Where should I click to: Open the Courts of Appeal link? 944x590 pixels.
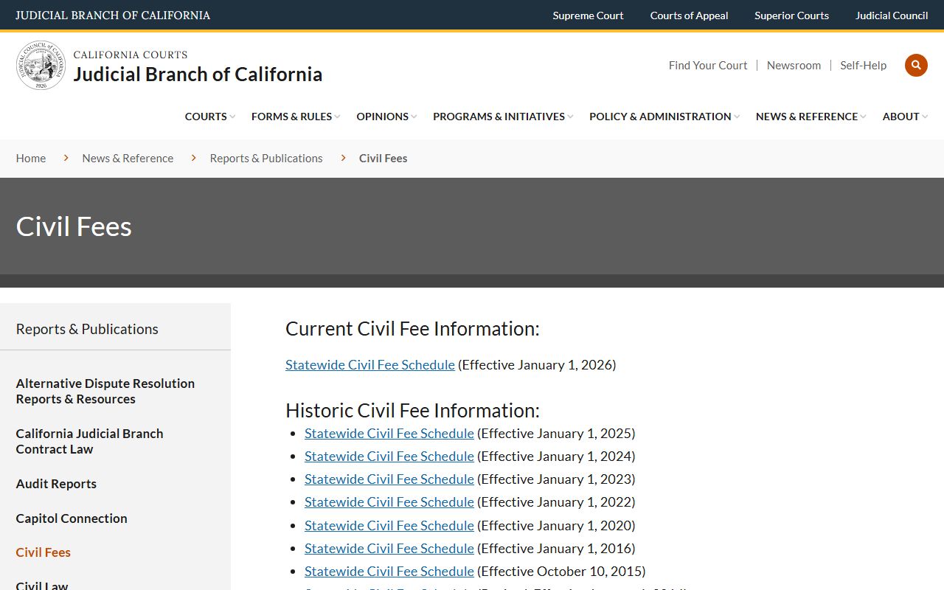689,15
